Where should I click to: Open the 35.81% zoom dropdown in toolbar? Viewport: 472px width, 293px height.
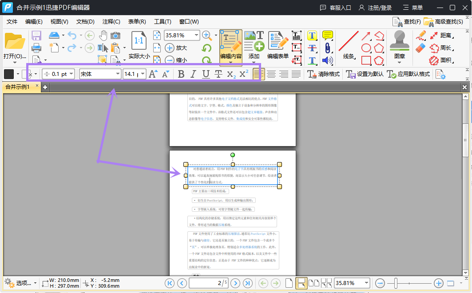[x=196, y=35]
